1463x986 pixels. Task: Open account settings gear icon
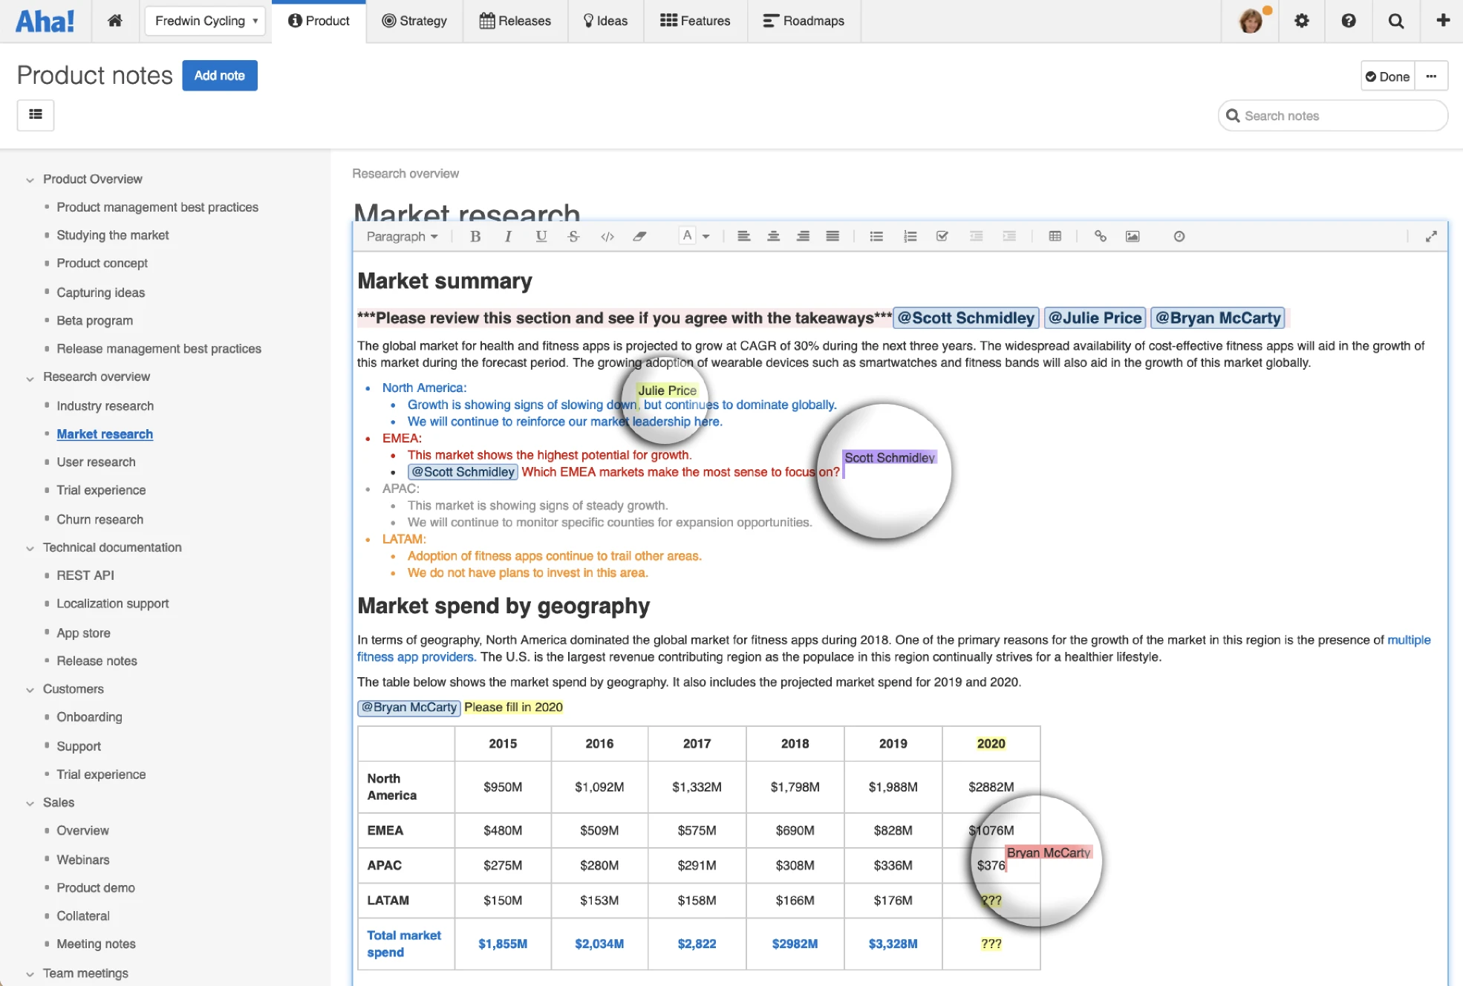coord(1301,21)
